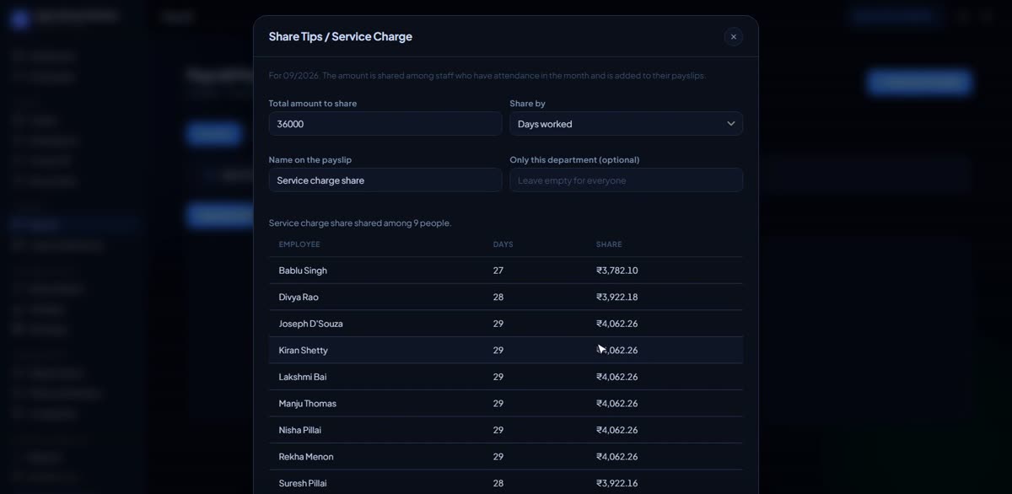The width and height of the screenshot is (1012, 494).
Task: Click the 'shared among 9 people' summary text
Action: click(x=360, y=223)
